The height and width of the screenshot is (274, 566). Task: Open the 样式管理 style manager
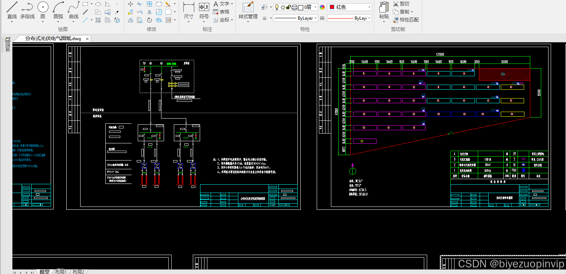pos(248,11)
